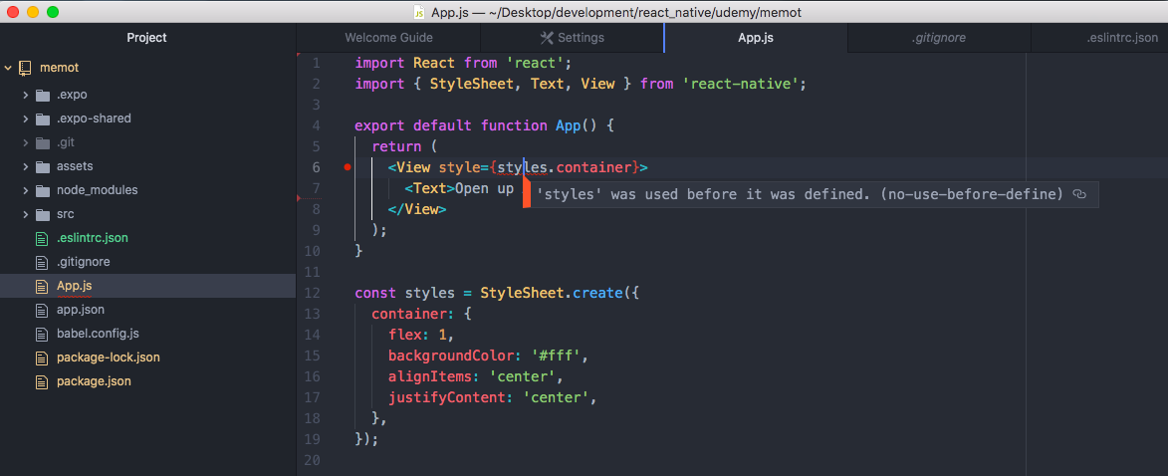Viewport: 1168px width, 476px height.
Task: Expand the .git folder chevron
Action: tap(25, 142)
